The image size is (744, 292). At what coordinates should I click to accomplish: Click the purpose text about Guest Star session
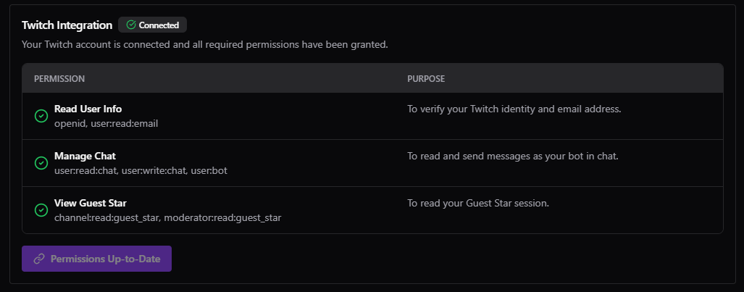pos(478,203)
